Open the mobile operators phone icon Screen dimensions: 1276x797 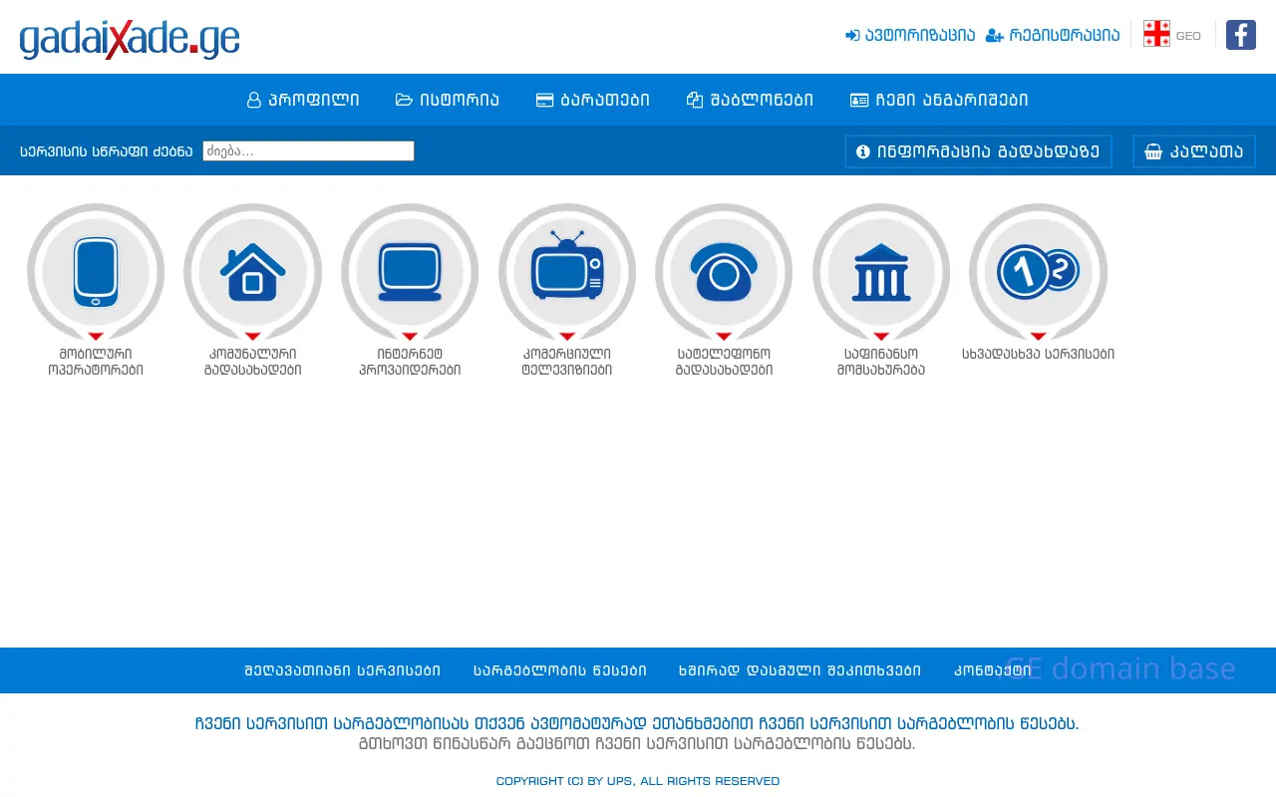pos(96,271)
